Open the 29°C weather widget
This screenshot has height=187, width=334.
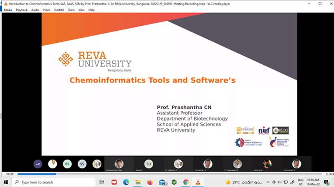coord(244,182)
